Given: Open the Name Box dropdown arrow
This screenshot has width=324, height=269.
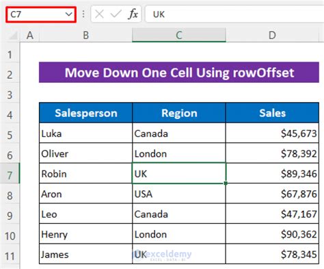Looking at the screenshot, I should [68, 14].
